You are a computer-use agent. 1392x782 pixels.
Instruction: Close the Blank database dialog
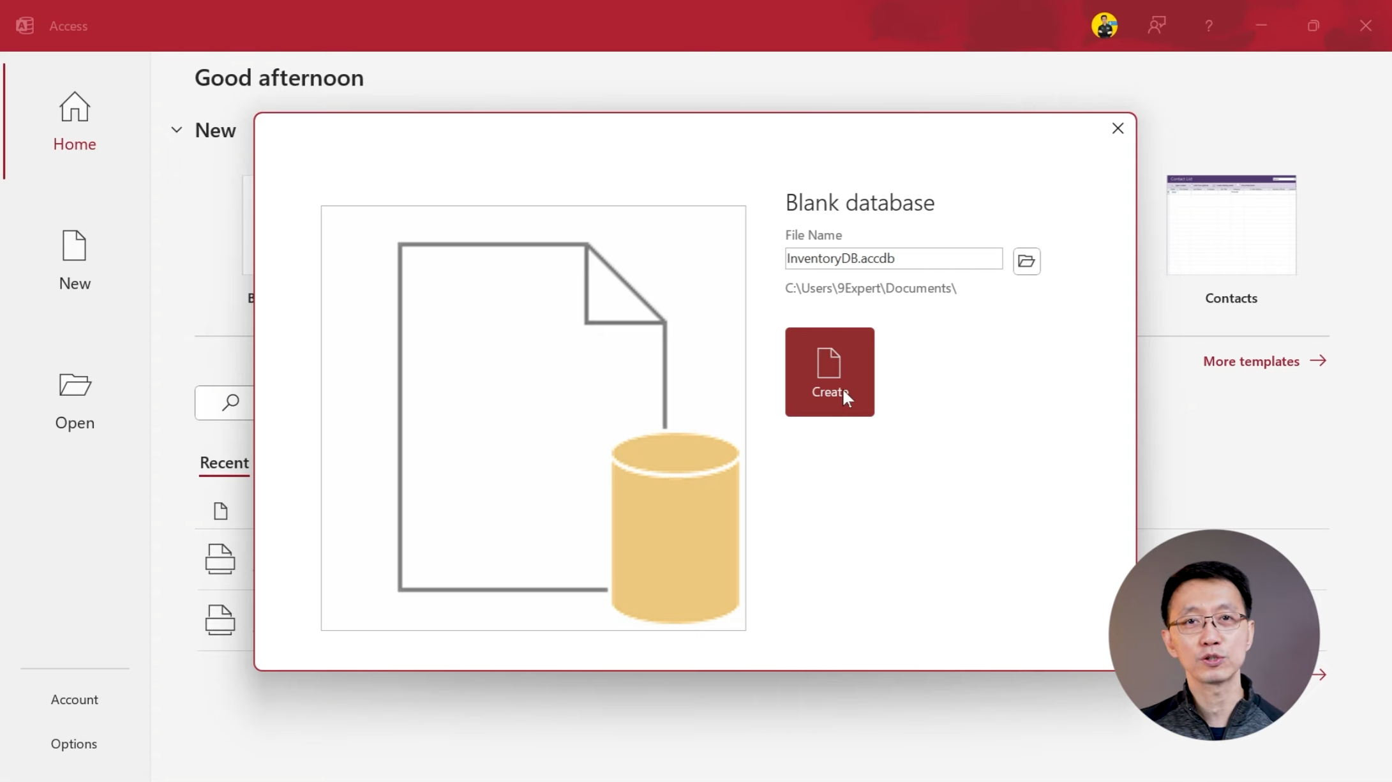coord(1118,128)
